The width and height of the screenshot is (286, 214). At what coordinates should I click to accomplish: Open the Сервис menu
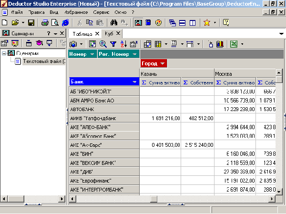[x=102, y=11]
